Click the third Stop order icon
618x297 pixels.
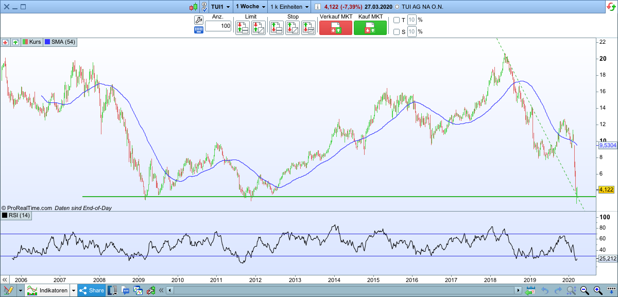coord(308,28)
